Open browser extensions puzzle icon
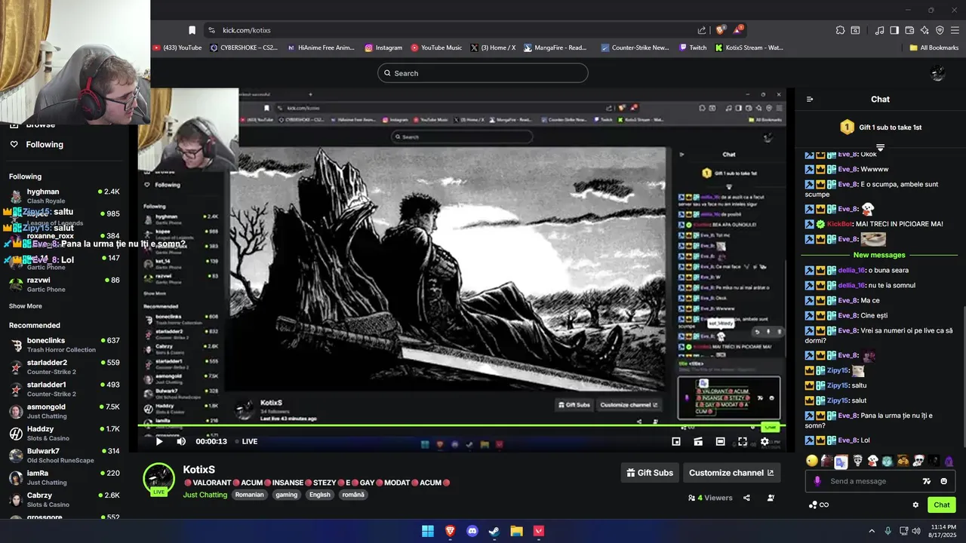The height and width of the screenshot is (543, 966). [x=840, y=30]
